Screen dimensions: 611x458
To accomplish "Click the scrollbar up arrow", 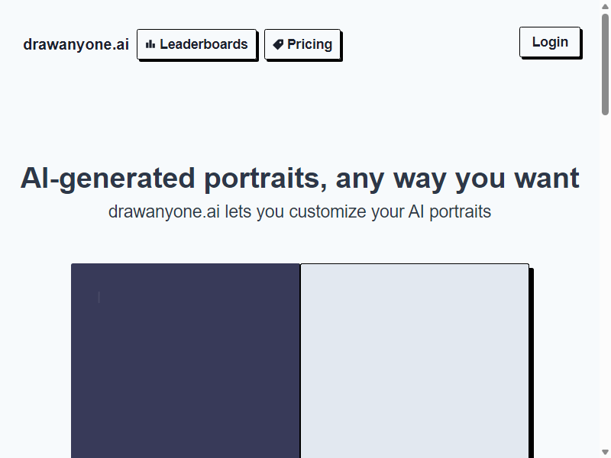I will coord(605,6).
